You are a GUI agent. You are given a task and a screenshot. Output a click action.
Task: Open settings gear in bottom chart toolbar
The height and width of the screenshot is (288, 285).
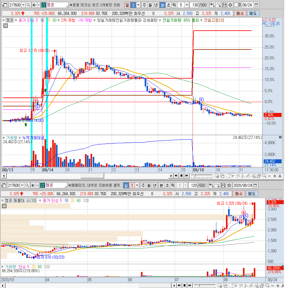click(229, 185)
